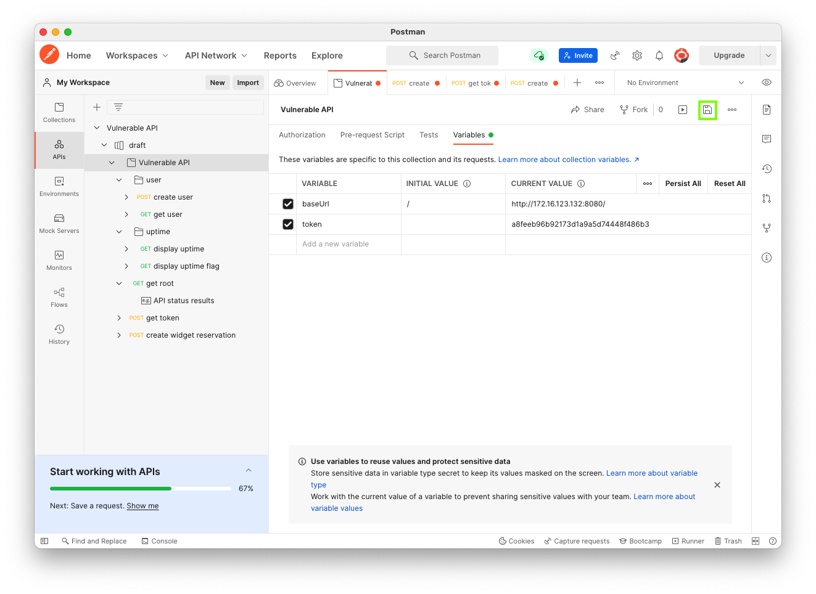Collapse the draft version node
The width and height of the screenshot is (816, 594).
click(x=104, y=145)
